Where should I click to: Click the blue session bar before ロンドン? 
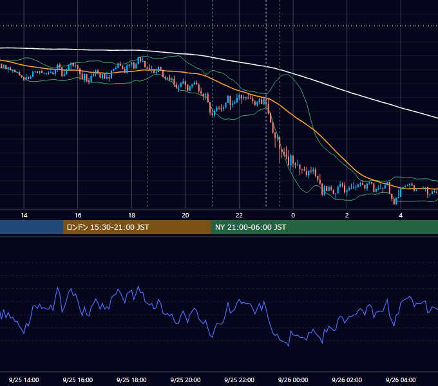pos(32,227)
